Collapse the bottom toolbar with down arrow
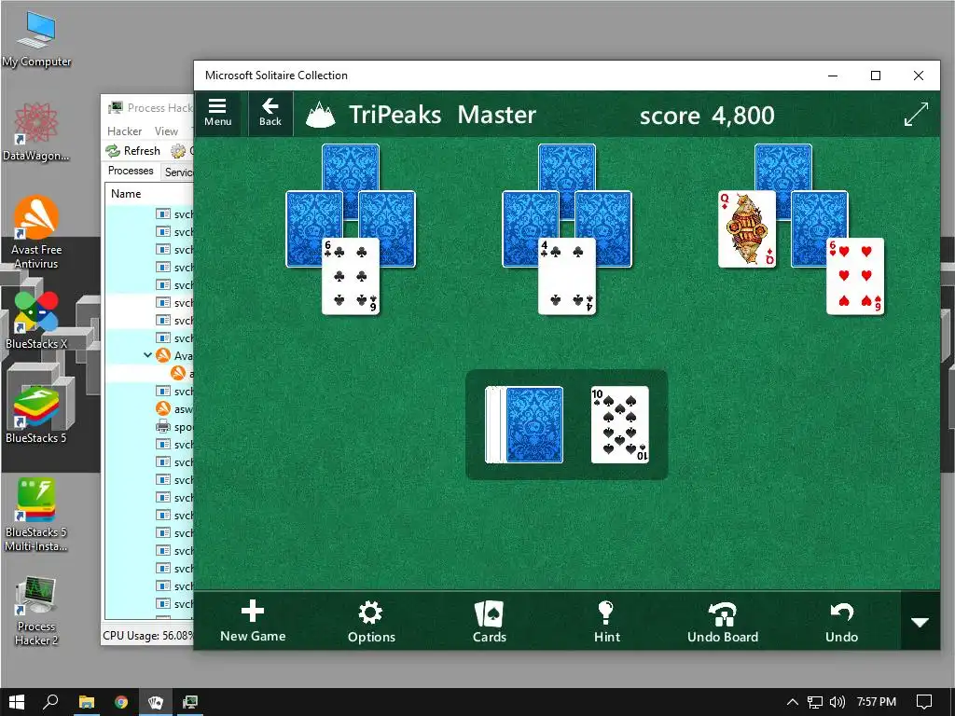 (920, 622)
